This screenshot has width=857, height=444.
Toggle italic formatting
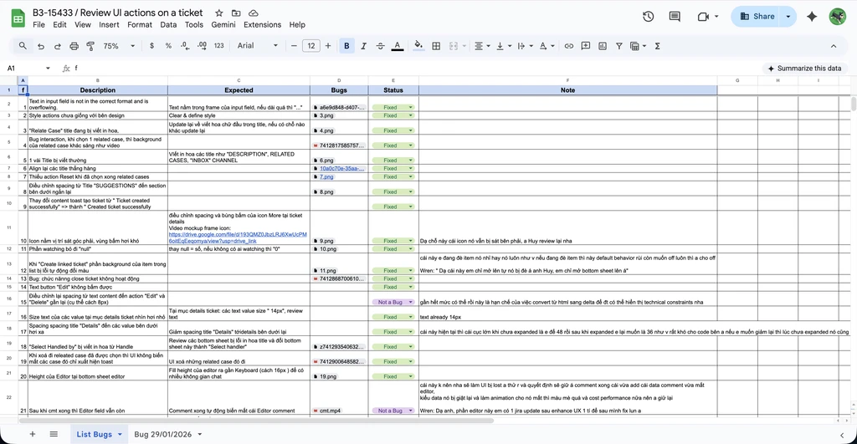[x=363, y=46]
